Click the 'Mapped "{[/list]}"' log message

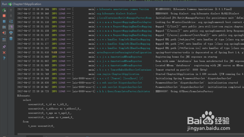tap(200, 26)
